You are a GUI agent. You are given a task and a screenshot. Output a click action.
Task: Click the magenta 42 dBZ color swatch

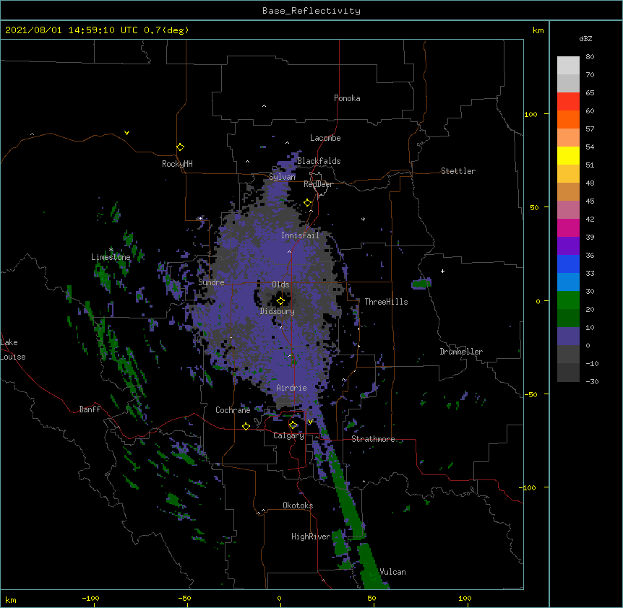coord(568,227)
